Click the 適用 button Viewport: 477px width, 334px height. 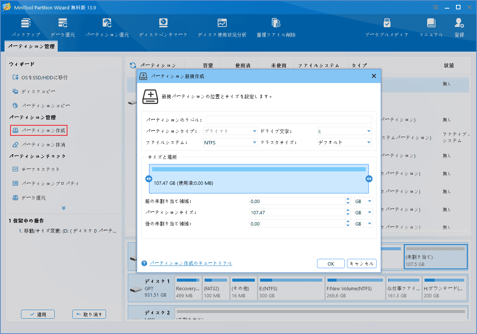point(38,315)
